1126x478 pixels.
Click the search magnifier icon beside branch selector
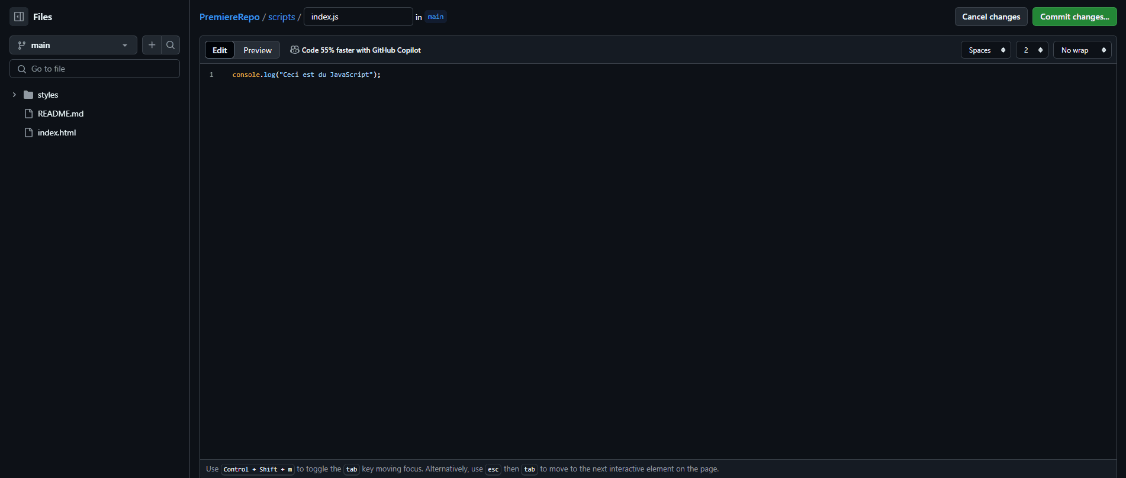[170, 45]
